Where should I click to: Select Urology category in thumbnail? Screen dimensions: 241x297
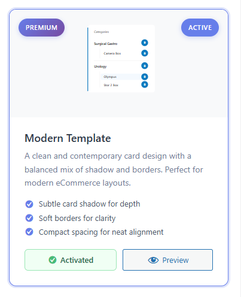100,66
